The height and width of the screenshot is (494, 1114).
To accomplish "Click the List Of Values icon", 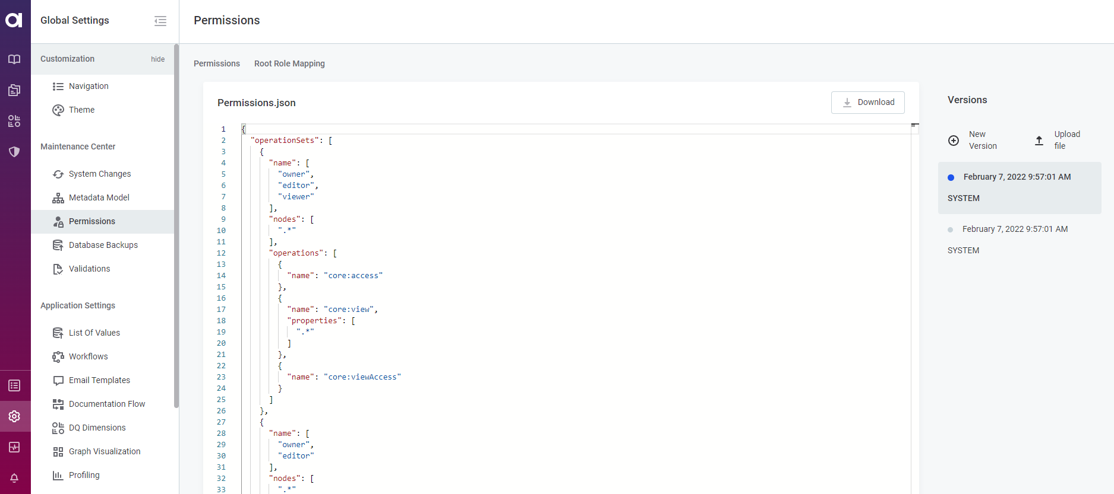I will (58, 333).
